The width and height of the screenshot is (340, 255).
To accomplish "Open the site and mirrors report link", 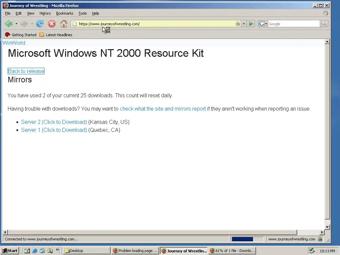I will (163, 109).
